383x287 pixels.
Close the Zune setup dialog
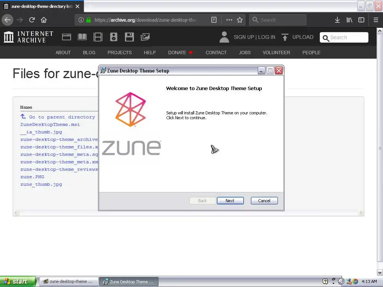(x=279, y=71)
